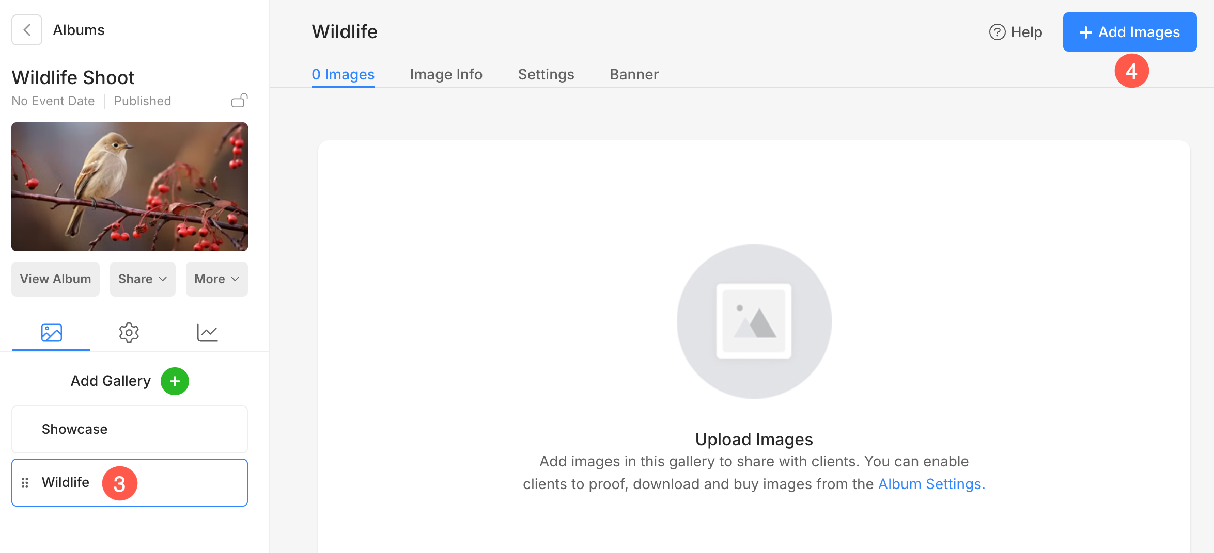
Task: Open the Settings tab
Action: [546, 74]
